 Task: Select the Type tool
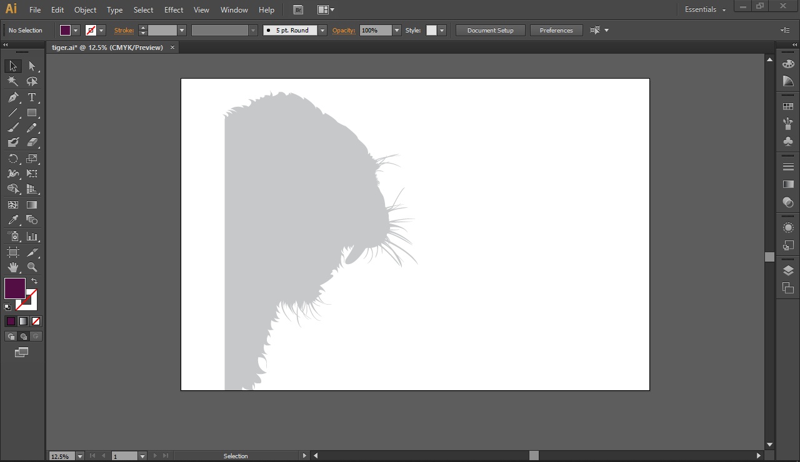click(32, 97)
